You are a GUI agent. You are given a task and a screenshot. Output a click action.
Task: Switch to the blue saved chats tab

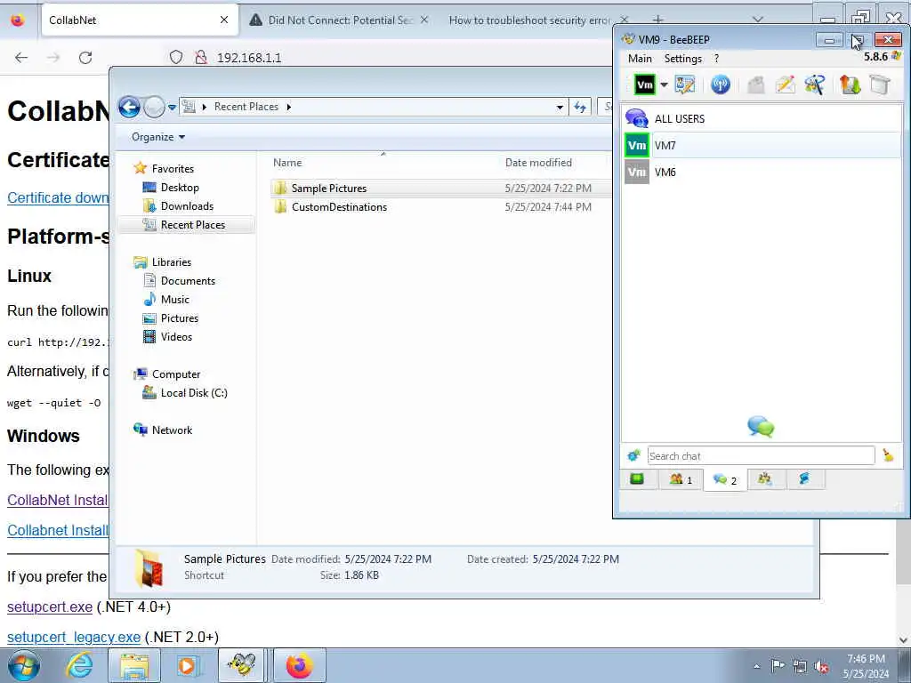click(804, 479)
